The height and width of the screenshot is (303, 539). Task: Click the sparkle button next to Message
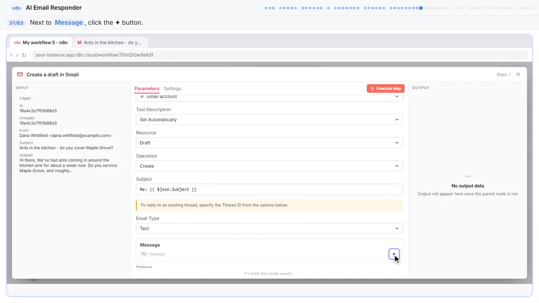[394, 254]
